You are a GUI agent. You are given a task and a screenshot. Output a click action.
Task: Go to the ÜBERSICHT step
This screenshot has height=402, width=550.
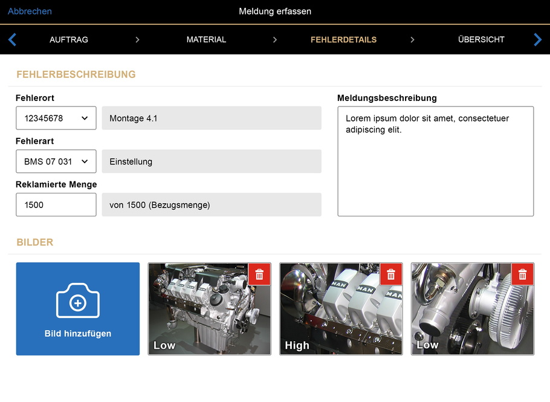click(x=481, y=40)
